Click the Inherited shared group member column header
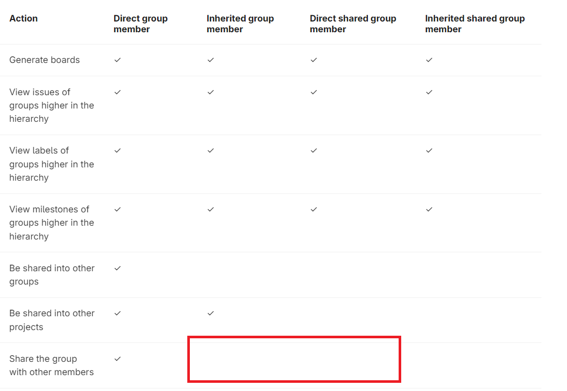The width and height of the screenshot is (567, 391). tap(474, 24)
